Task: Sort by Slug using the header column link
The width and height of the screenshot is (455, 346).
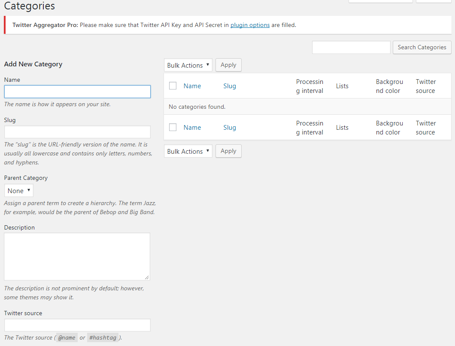Action: click(230, 86)
